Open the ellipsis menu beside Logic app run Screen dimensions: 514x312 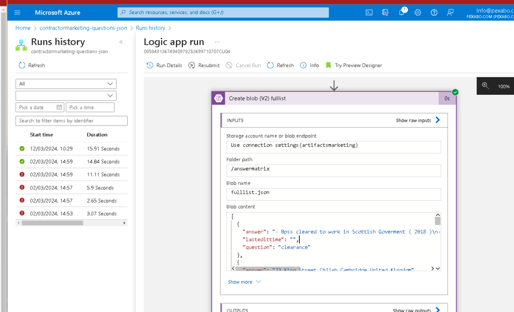click(x=217, y=42)
